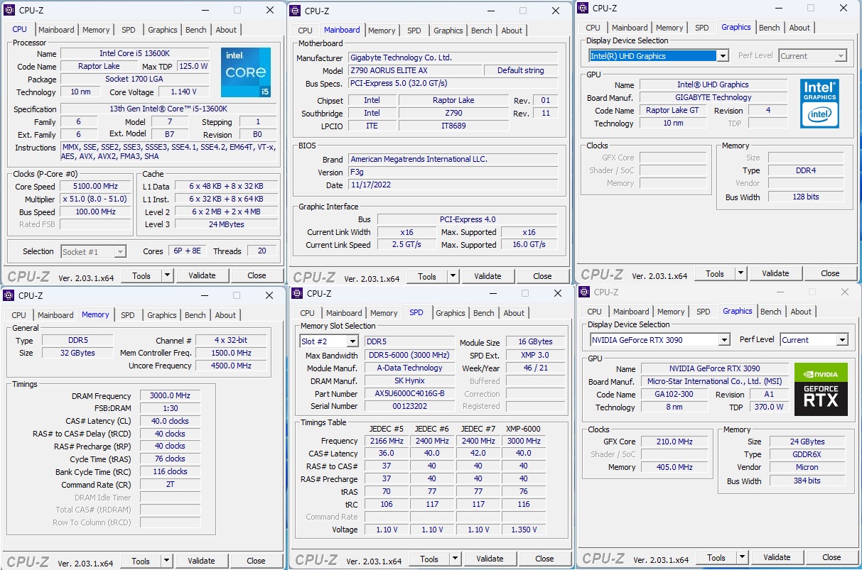This screenshot has height=570, width=862.
Task: Open Graphics tab in the Mainboard window
Action: coord(448,31)
